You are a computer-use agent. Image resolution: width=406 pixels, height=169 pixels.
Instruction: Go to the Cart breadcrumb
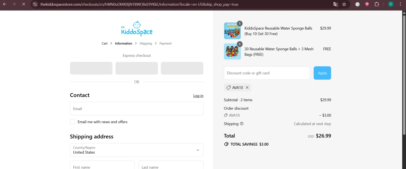[104, 43]
